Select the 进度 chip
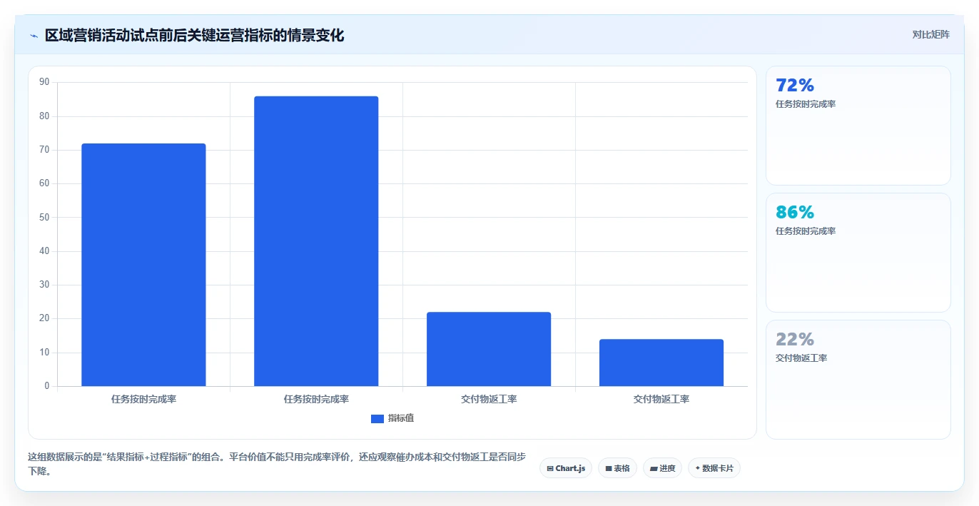The height and width of the screenshot is (506, 979). tap(662, 468)
